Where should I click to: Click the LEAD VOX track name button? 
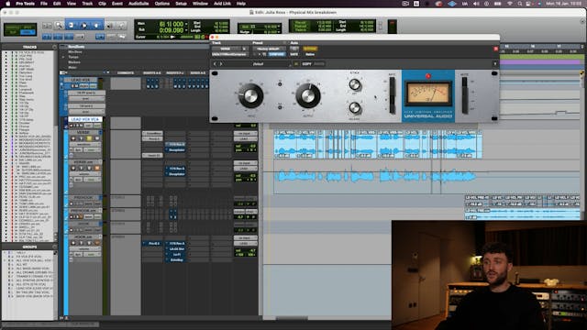(x=81, y=80)
